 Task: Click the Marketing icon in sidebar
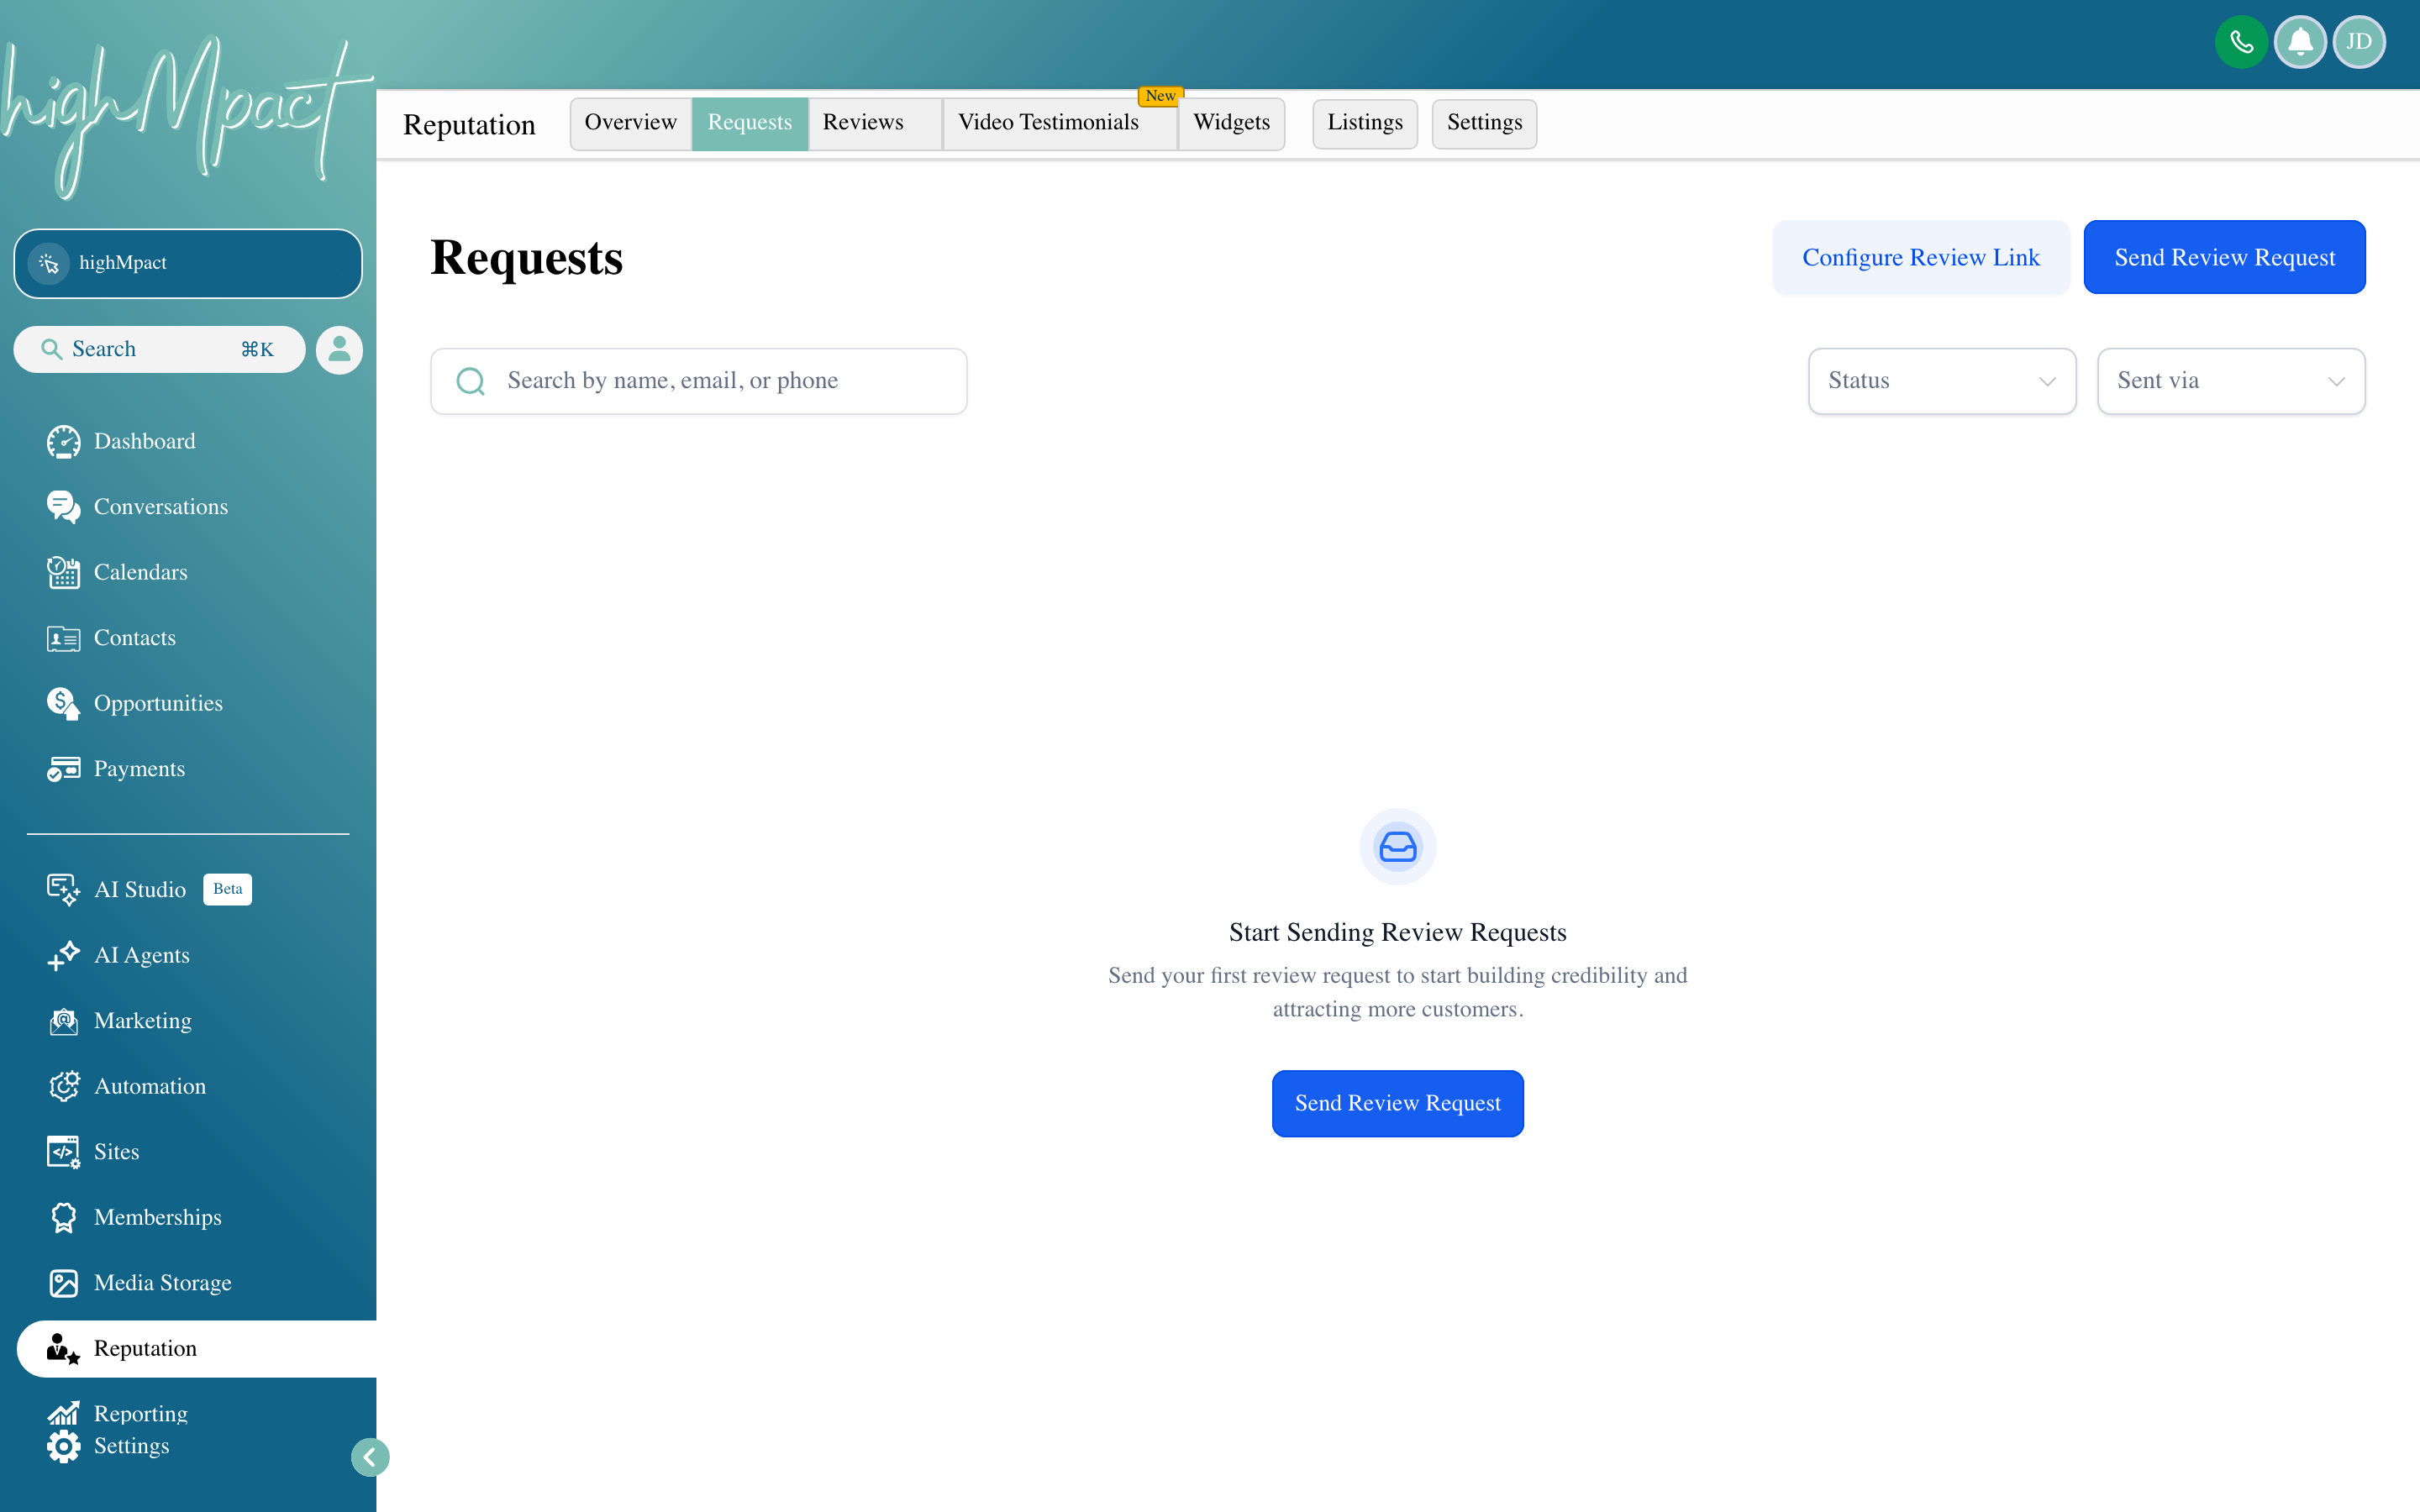63,1020
